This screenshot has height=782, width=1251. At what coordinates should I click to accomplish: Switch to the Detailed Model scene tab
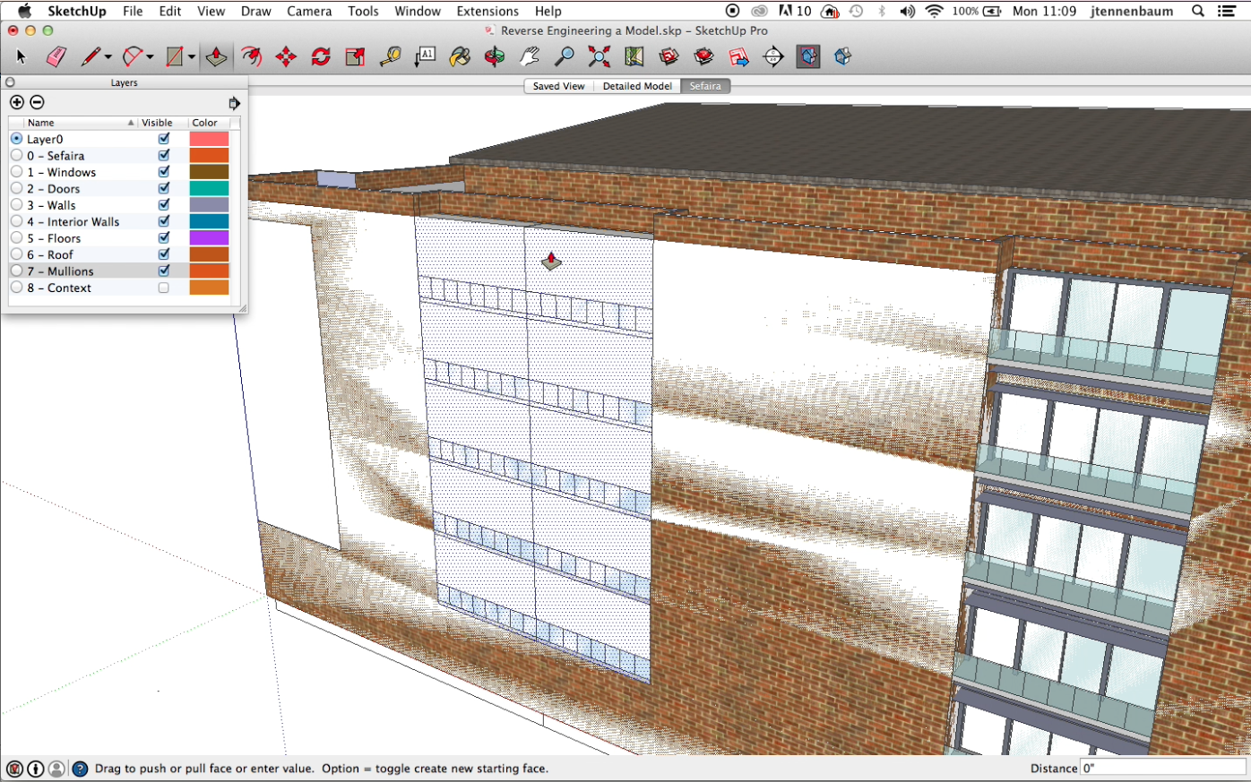coord(636,86)
